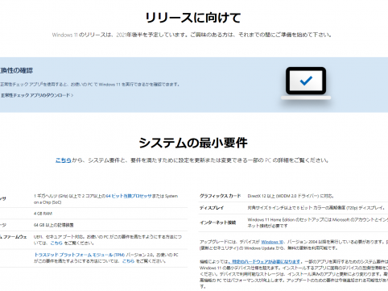Select the 対角サイズ 9 インチ以上 display text

(316, 208)
